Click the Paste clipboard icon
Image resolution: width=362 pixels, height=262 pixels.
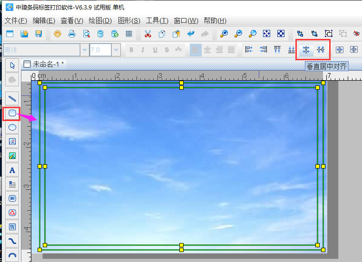tap(176, 34)
